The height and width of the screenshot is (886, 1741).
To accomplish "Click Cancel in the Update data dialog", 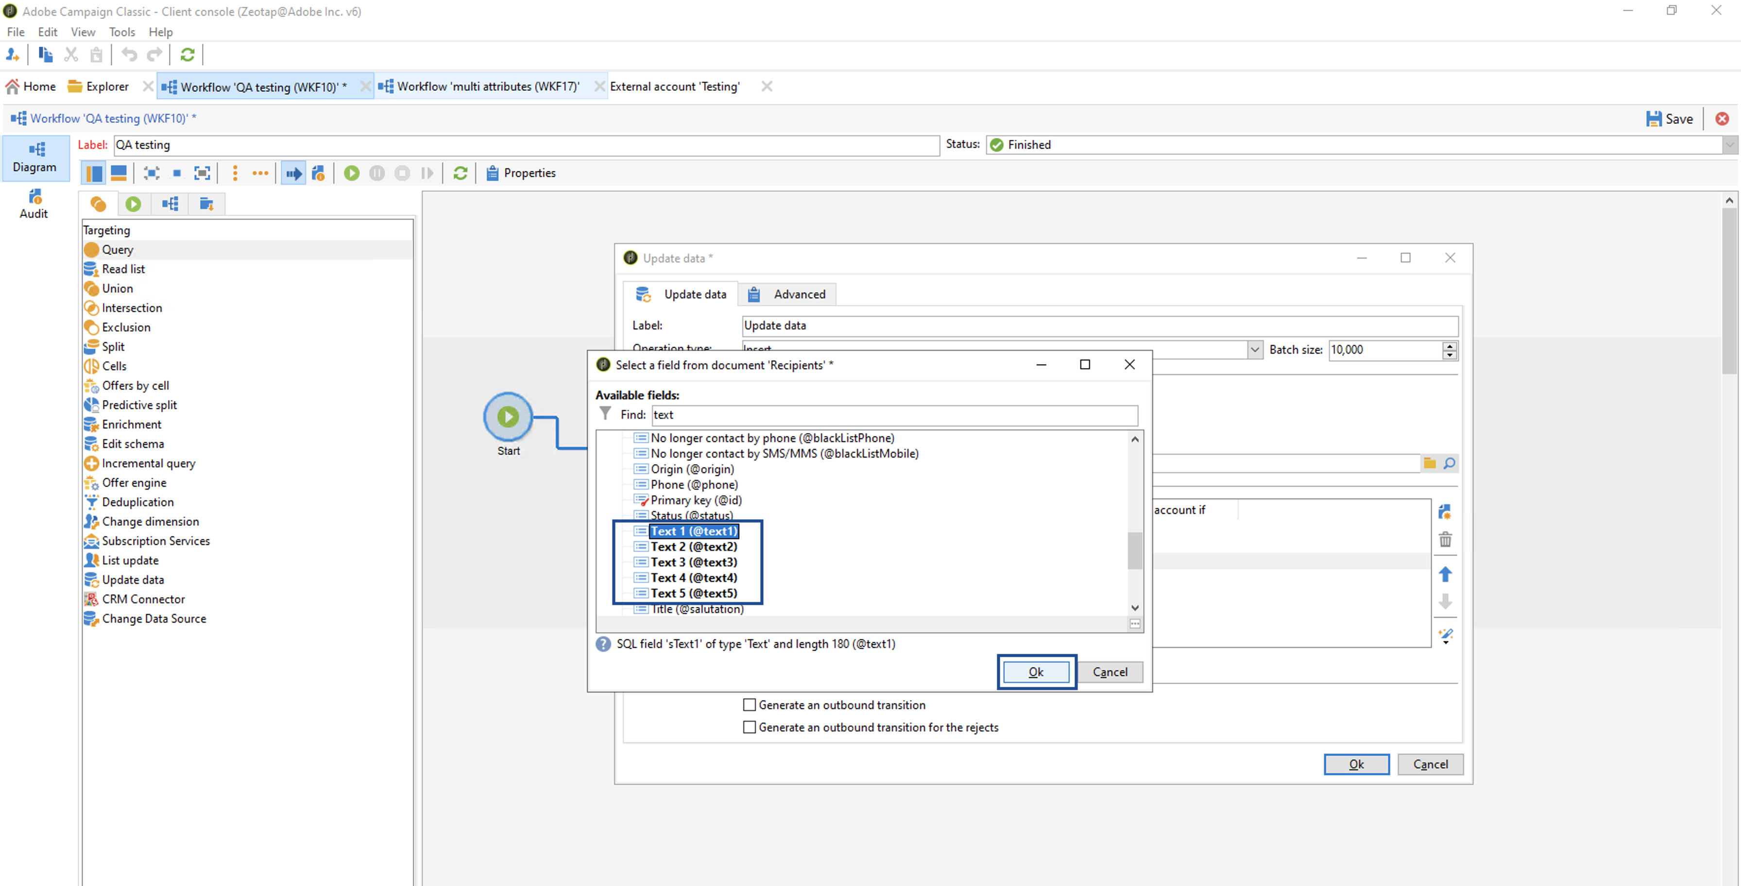I will click(1430, 764).
